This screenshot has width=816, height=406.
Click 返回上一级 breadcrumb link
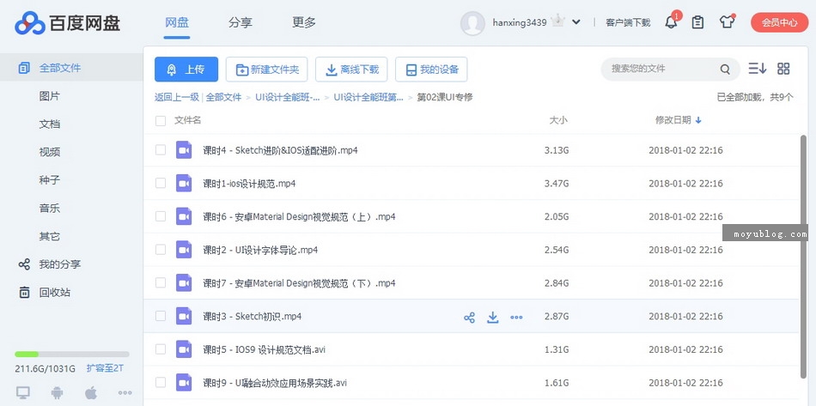[x=177, y=97]
